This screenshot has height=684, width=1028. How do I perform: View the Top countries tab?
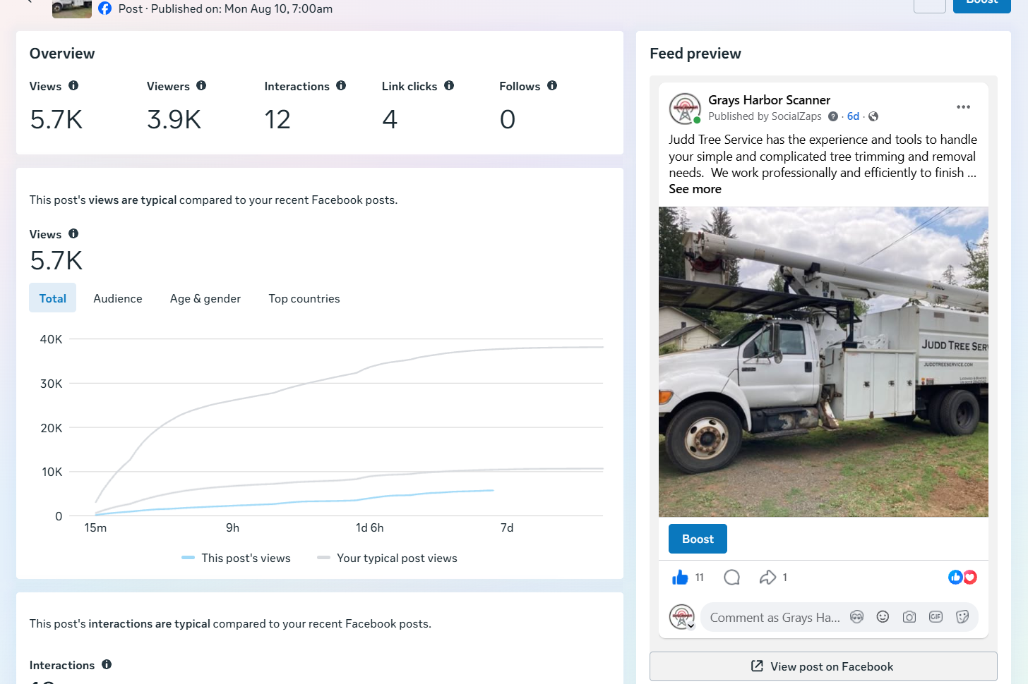click(x=304, y=298)
